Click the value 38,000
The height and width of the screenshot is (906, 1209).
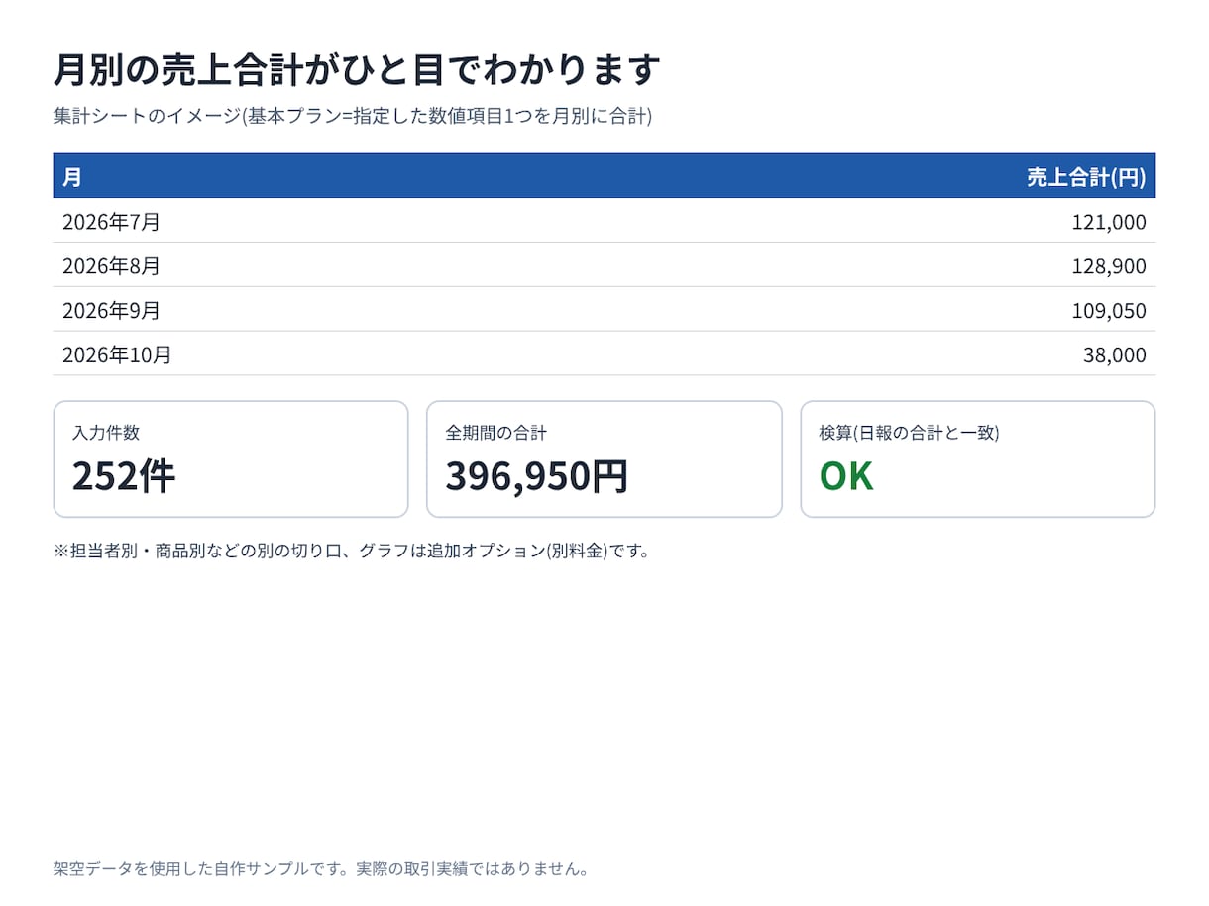(x=1115, y=354)
